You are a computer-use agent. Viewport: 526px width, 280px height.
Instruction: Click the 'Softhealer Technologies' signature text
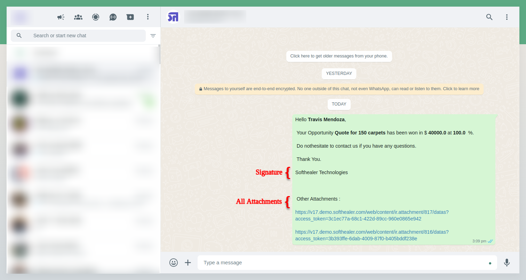(321, 172)
